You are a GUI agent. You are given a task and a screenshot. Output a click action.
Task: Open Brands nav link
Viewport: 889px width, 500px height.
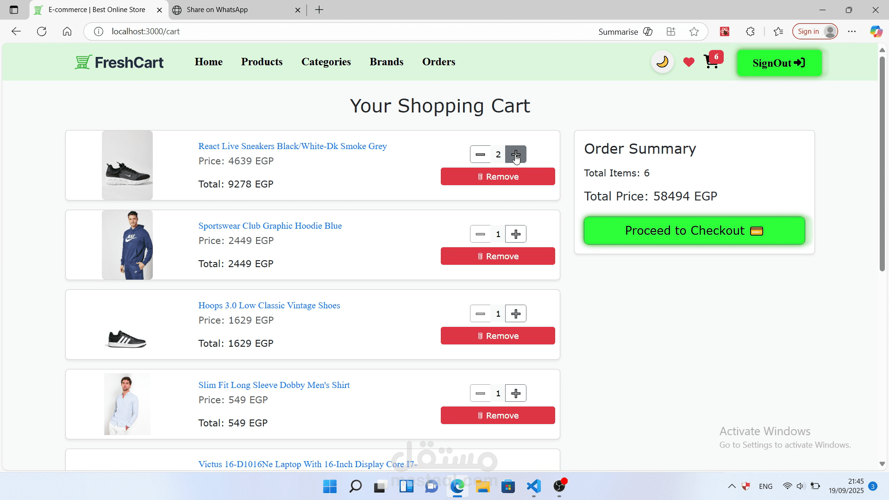386,62
